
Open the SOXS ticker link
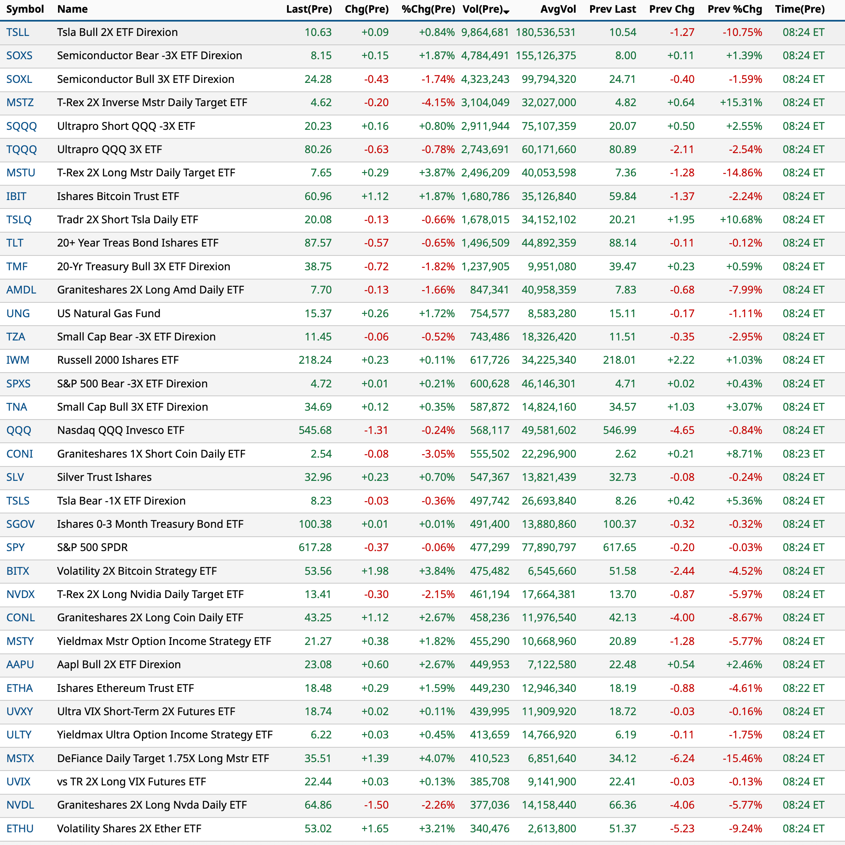[19, 55]
